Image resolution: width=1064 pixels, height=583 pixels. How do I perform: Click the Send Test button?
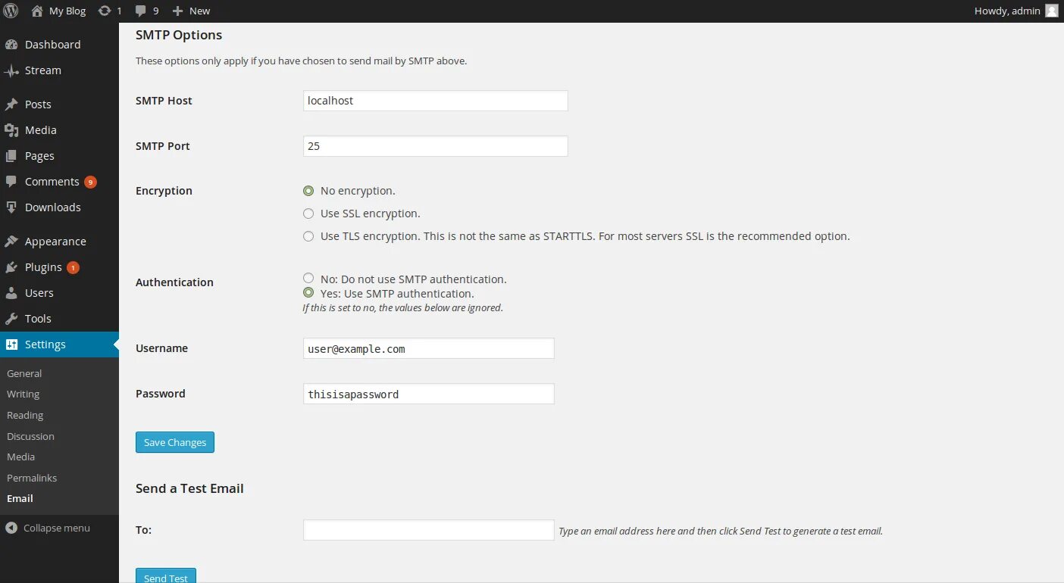[166, 577]
